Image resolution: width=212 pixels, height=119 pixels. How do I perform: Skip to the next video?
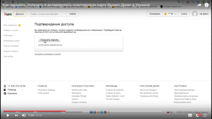click(x=16, y=115)
